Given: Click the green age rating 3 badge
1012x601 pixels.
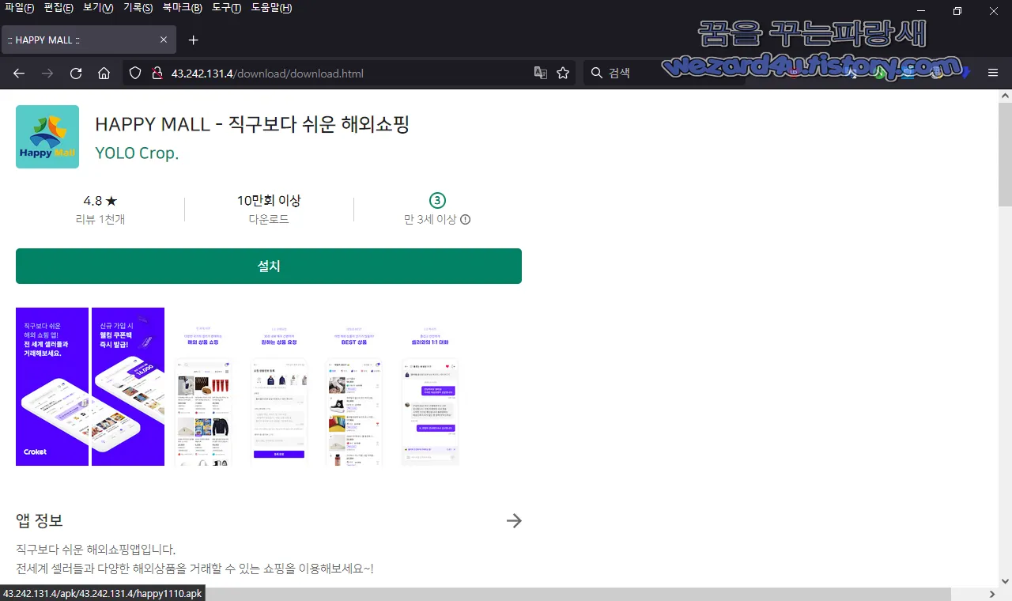Looking at the screenshot, I should point(437,200).
